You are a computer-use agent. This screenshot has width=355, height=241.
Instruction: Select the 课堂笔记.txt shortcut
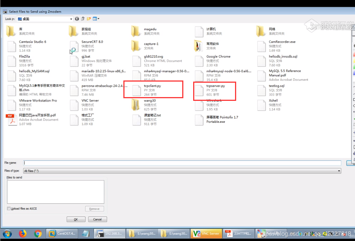[146, 119]
